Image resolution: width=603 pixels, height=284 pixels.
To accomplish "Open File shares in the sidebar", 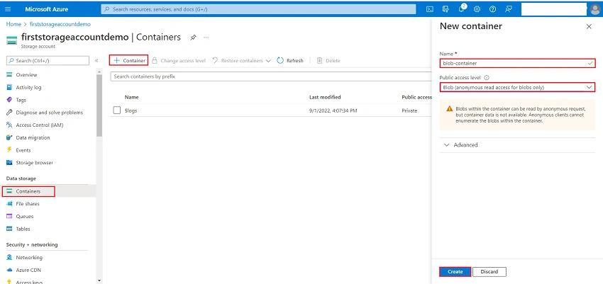I will coord(27,204).
